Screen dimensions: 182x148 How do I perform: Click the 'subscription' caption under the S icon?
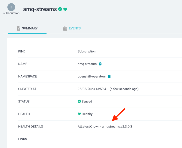pyautogui.click(x=11, y=13)
